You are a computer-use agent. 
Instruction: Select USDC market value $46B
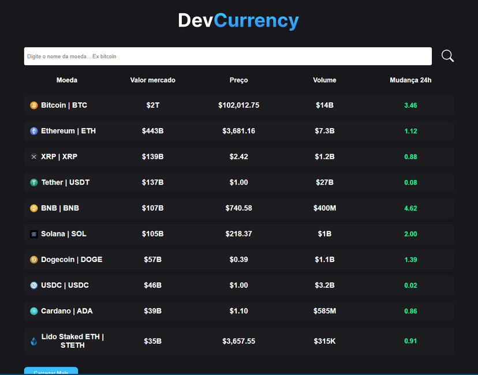(x=153, y=285)
